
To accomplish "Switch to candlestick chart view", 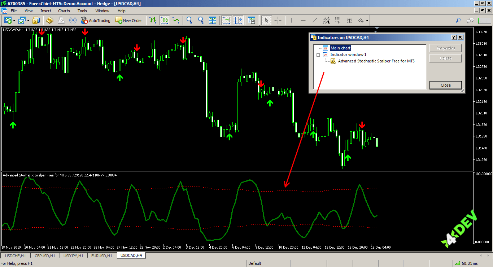I will 165,20.
